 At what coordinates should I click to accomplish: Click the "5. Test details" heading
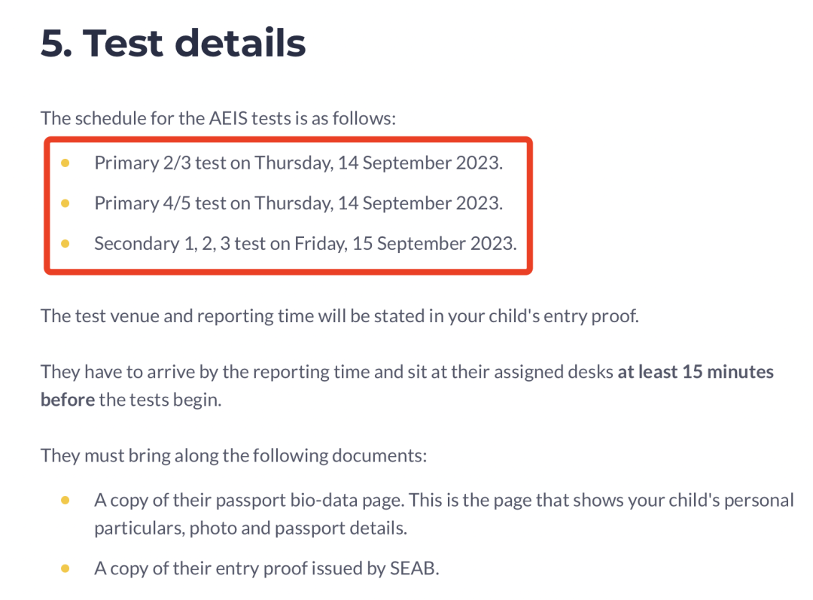(x=173, y=42)
